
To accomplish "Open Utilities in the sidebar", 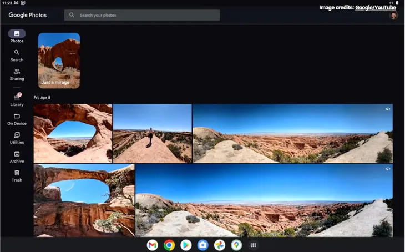I will tap(17, 138).
